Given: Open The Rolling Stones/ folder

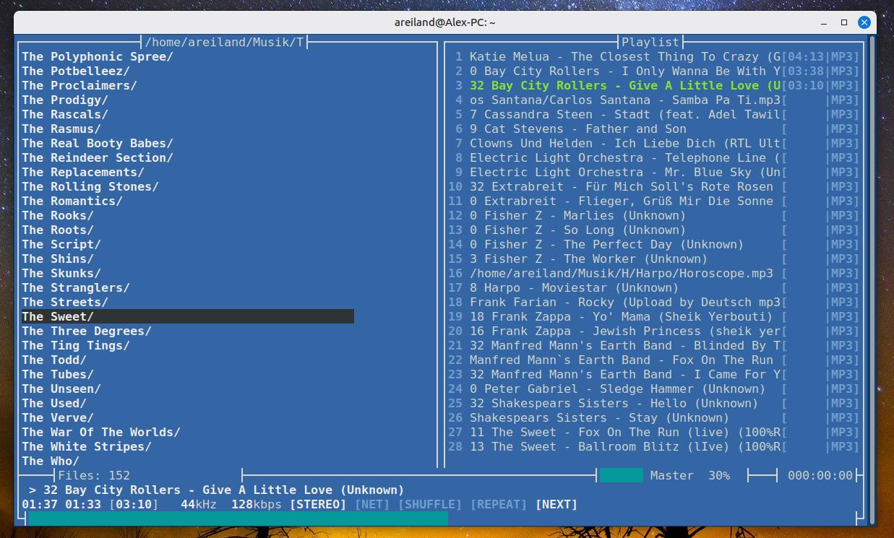Looking at the screenshot, I should tap(90, 186).
